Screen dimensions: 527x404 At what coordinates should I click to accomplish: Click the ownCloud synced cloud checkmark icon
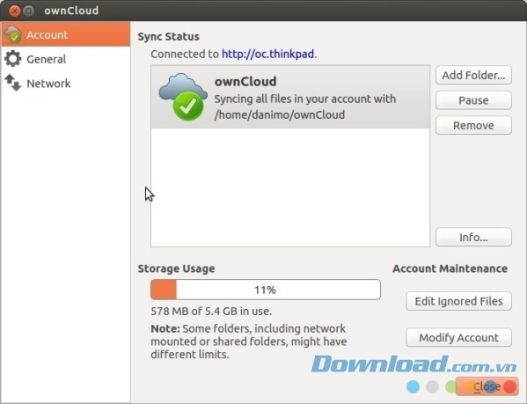183,97
